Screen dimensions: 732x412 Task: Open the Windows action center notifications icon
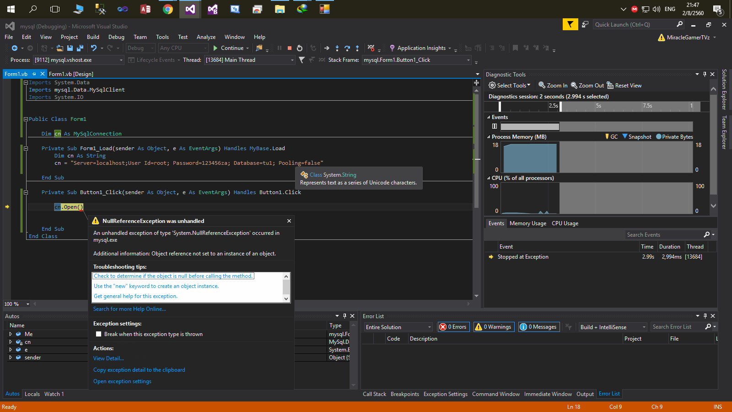tap(718, 9)
